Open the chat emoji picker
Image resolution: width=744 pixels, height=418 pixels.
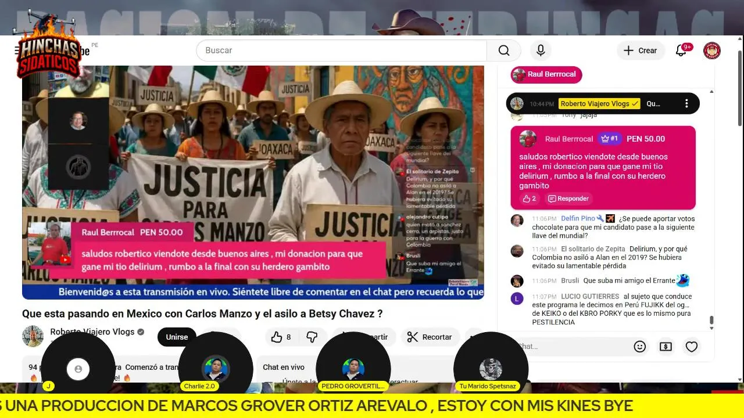[640, 347]
